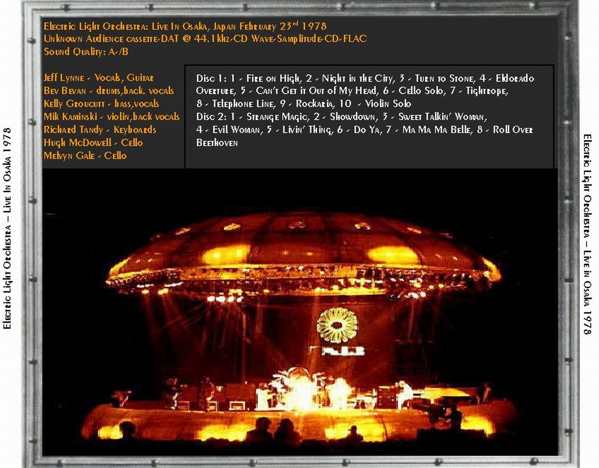The width and height of the screenshot is (599, 468).
Task: Click the 'Disc 1:' label in the tracklist
Action: point(211,78)
